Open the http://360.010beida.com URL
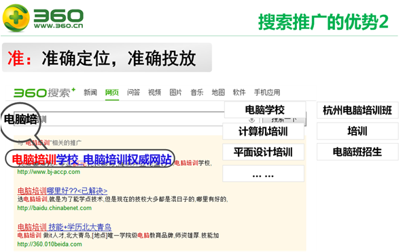The image size is (403, 252). (50, 245)
